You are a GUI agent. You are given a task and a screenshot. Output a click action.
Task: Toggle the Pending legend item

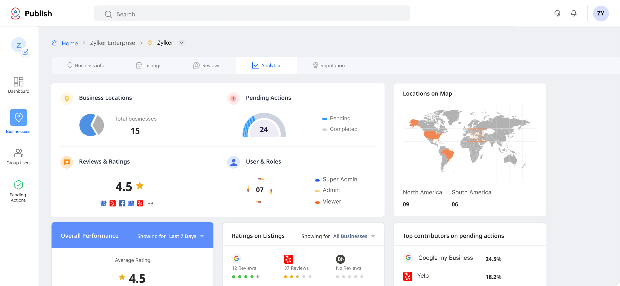tap(340, 119)
